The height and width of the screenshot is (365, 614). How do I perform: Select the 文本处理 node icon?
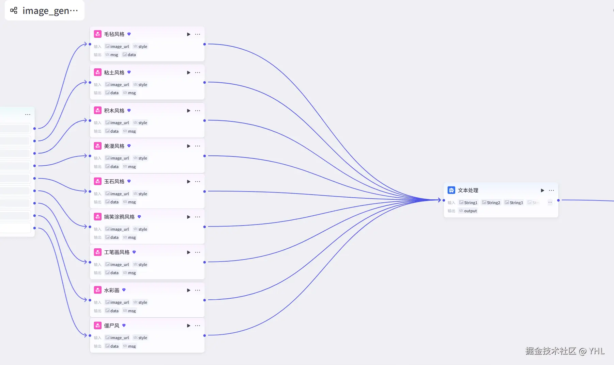pyautogui.click(x=451, y=190)
